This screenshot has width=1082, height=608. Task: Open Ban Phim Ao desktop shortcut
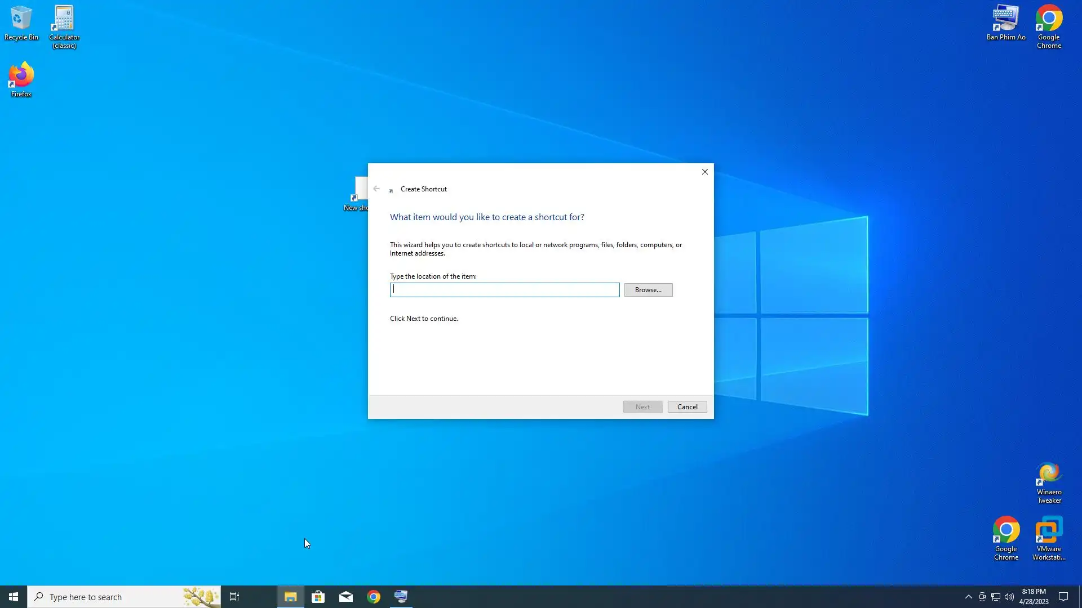pos(1006,23)
